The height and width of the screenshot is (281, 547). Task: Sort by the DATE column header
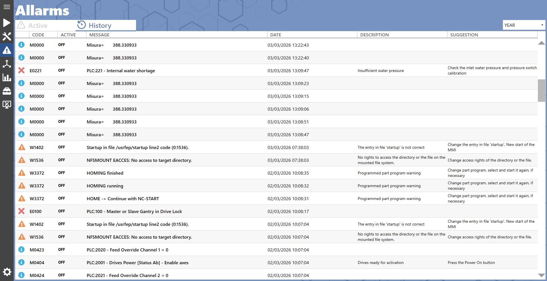[312, 35]
